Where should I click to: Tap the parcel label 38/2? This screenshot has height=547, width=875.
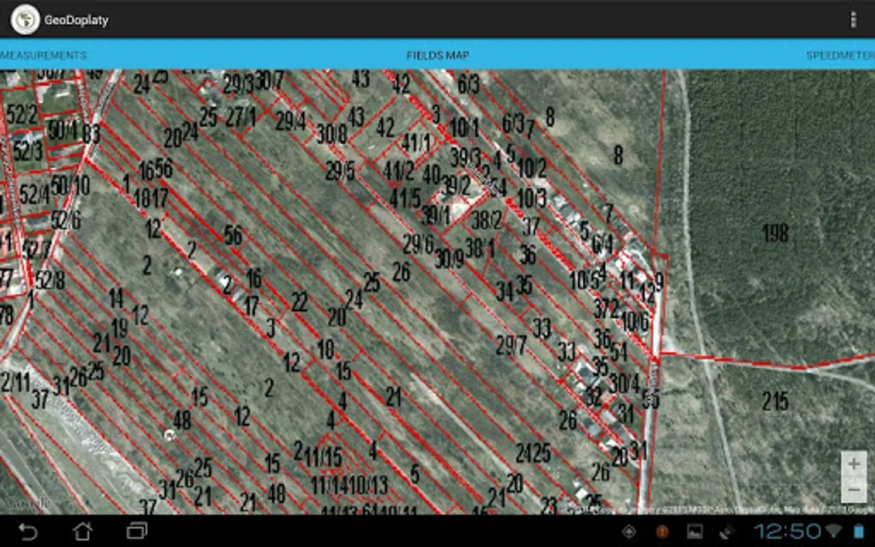coord(487,220)
